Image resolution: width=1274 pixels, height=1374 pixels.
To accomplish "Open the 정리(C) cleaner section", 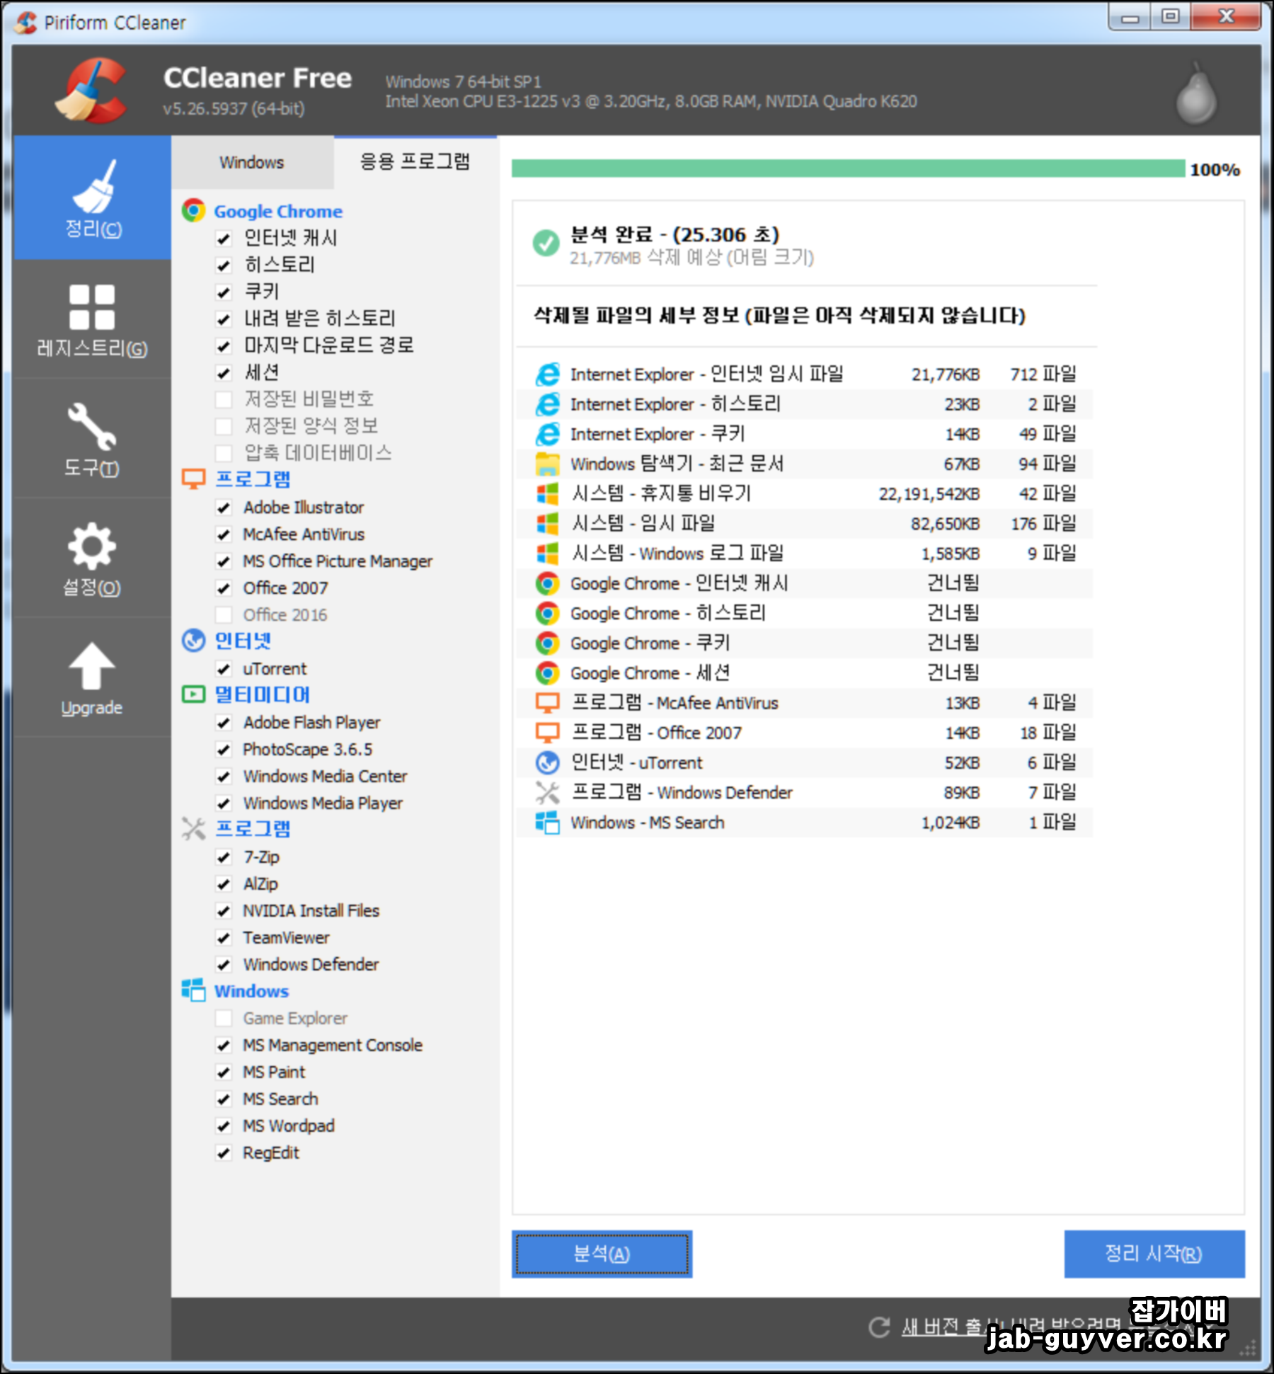I will [93, 197].
